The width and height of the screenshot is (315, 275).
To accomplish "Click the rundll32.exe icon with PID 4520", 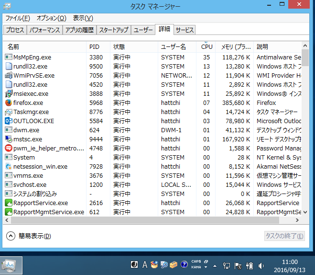I will tap(9, 84).
